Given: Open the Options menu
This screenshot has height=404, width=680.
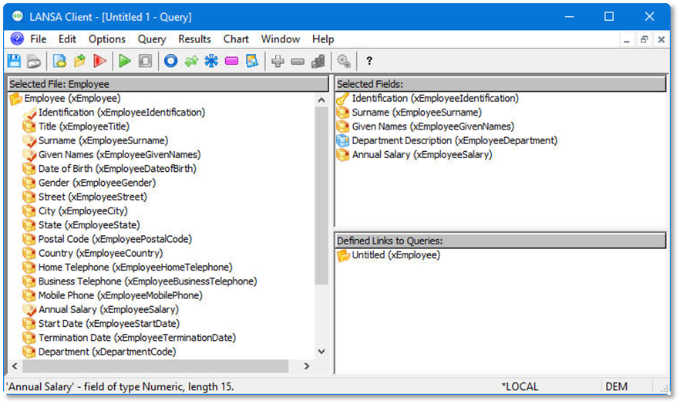Looking at the screenshot, I should [106, 39].
